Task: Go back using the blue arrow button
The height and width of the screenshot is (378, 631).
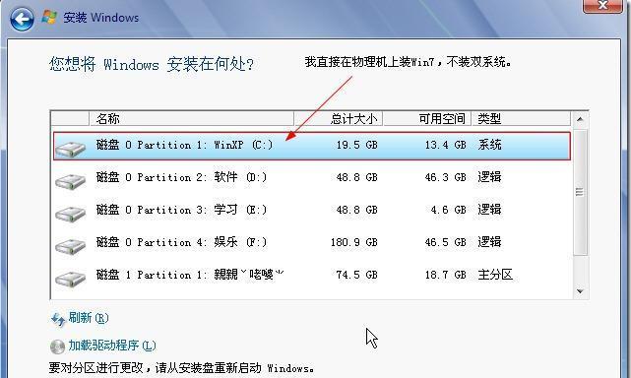Action: tap(22, 19)
